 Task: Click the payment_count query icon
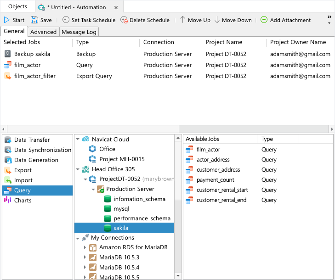(189, 179)
